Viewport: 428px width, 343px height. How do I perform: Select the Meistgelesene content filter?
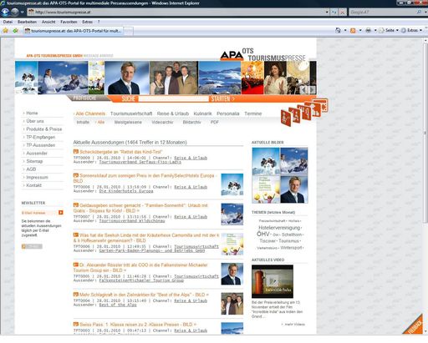click(x=128, y=122)
